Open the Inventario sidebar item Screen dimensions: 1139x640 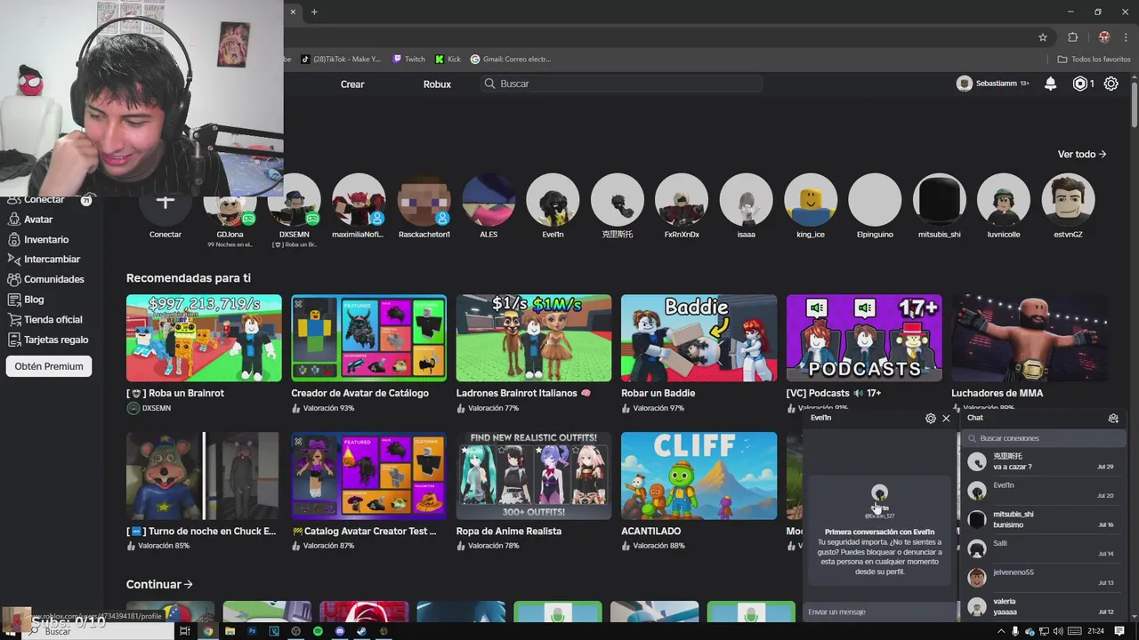pos(37,239)
